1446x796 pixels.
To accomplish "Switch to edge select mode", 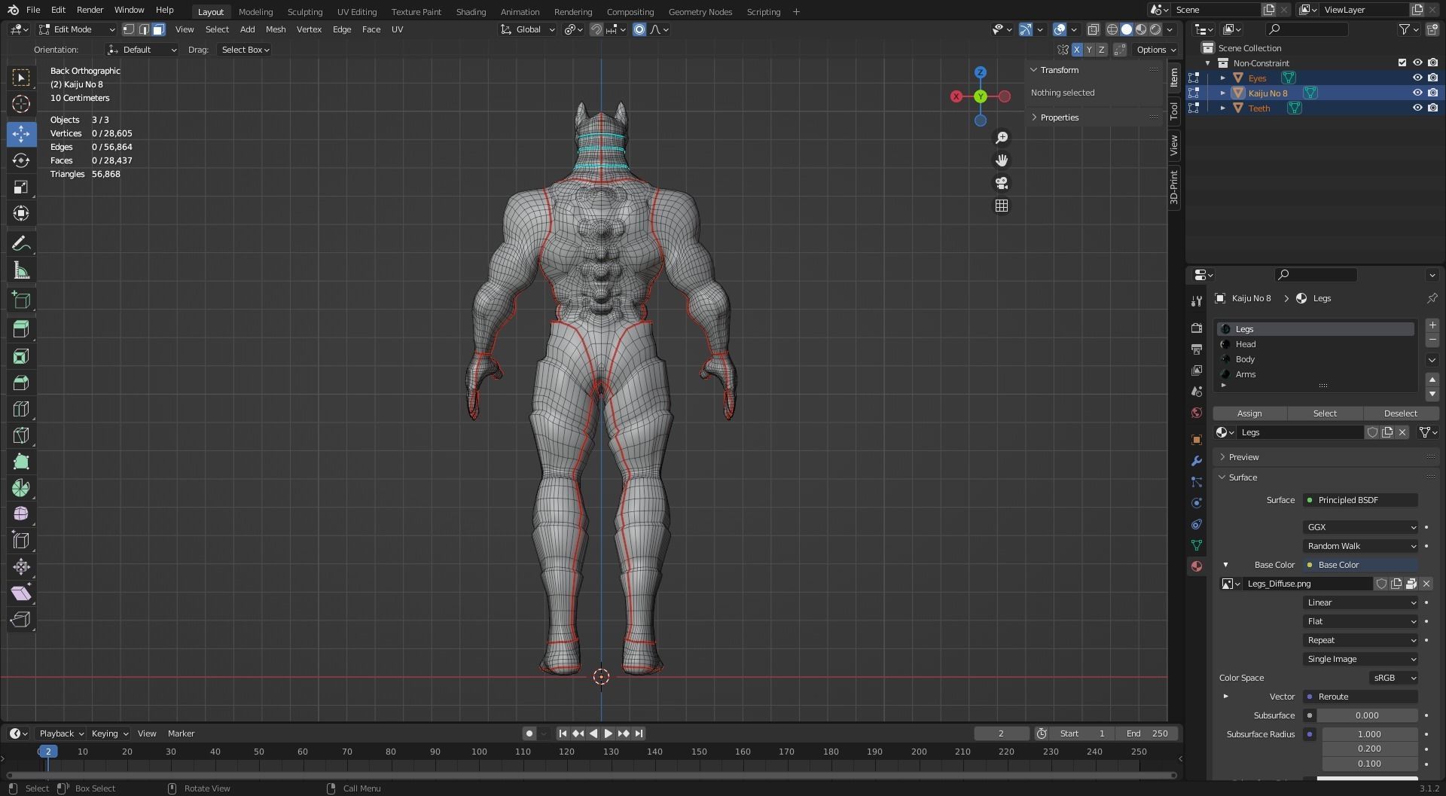I will point(144,29).
